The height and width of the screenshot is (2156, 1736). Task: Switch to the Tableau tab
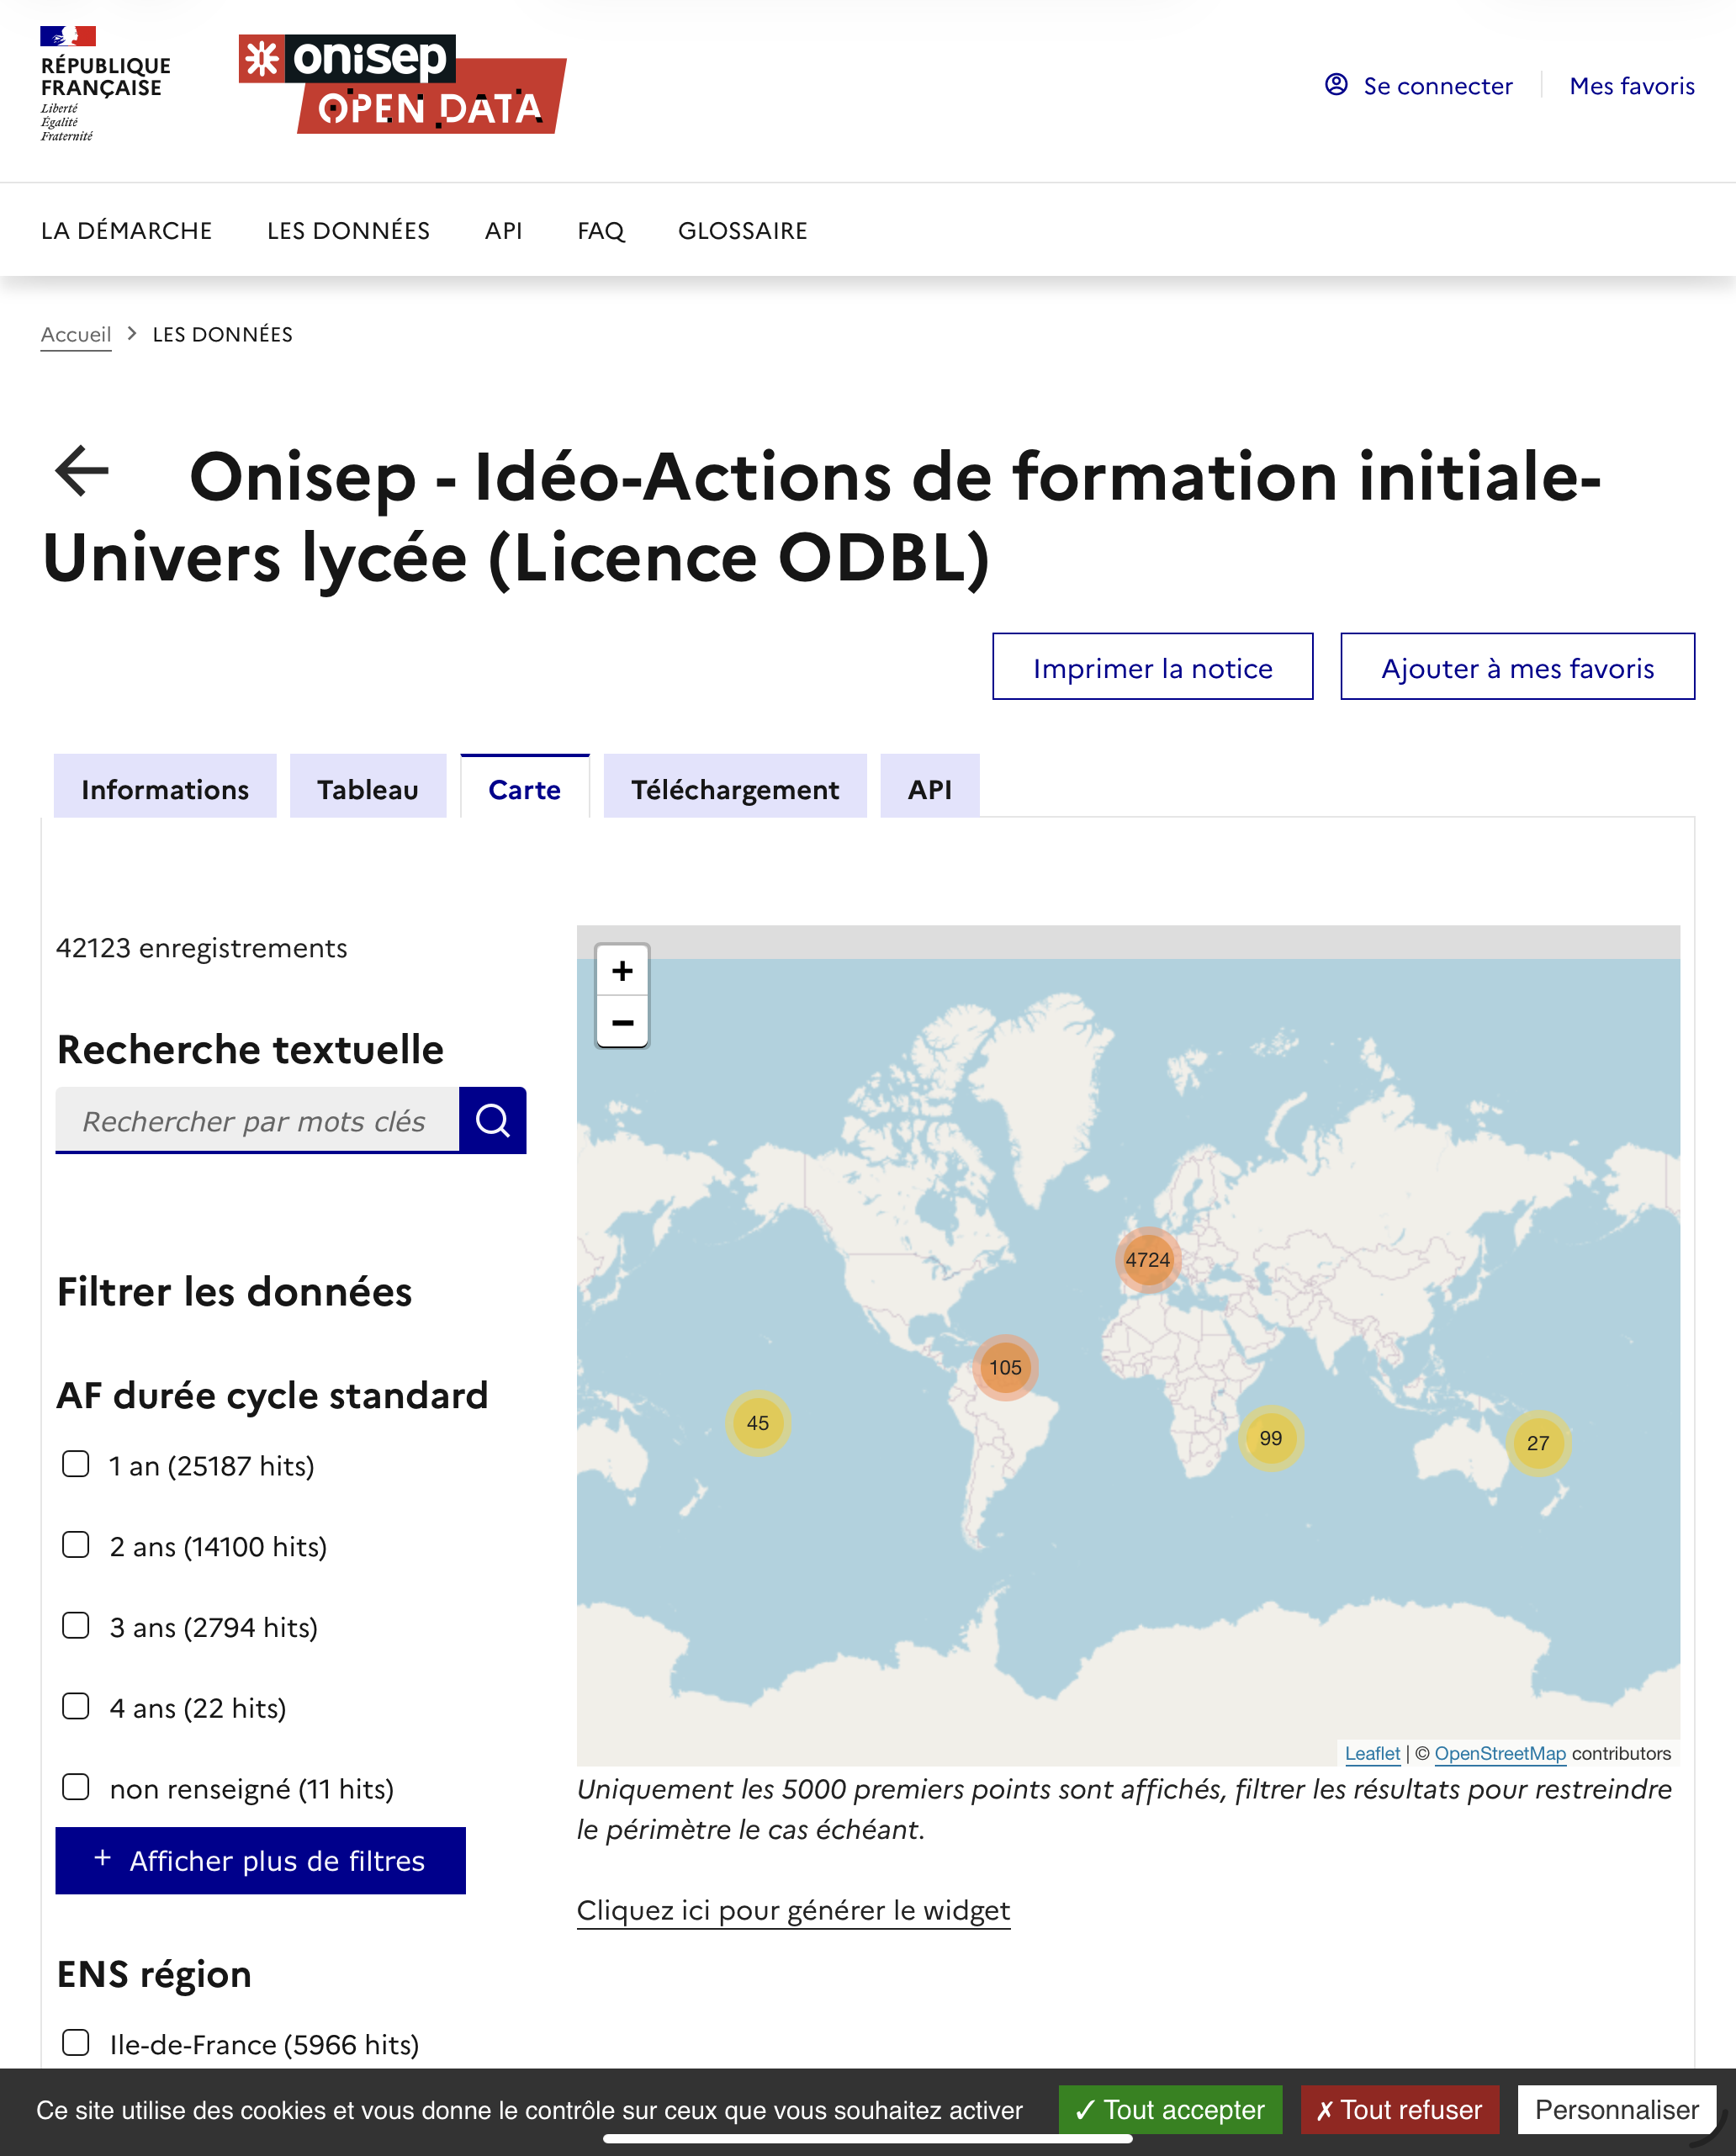point(367,789)
